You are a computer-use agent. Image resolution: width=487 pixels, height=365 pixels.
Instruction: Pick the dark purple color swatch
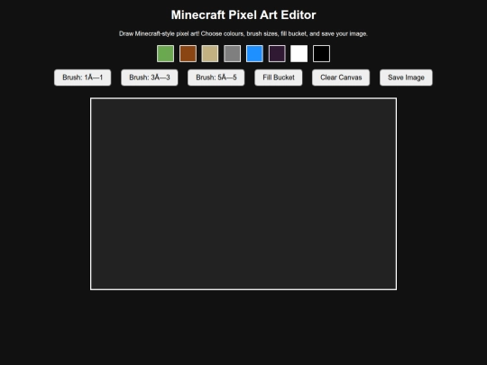(277, 54)
